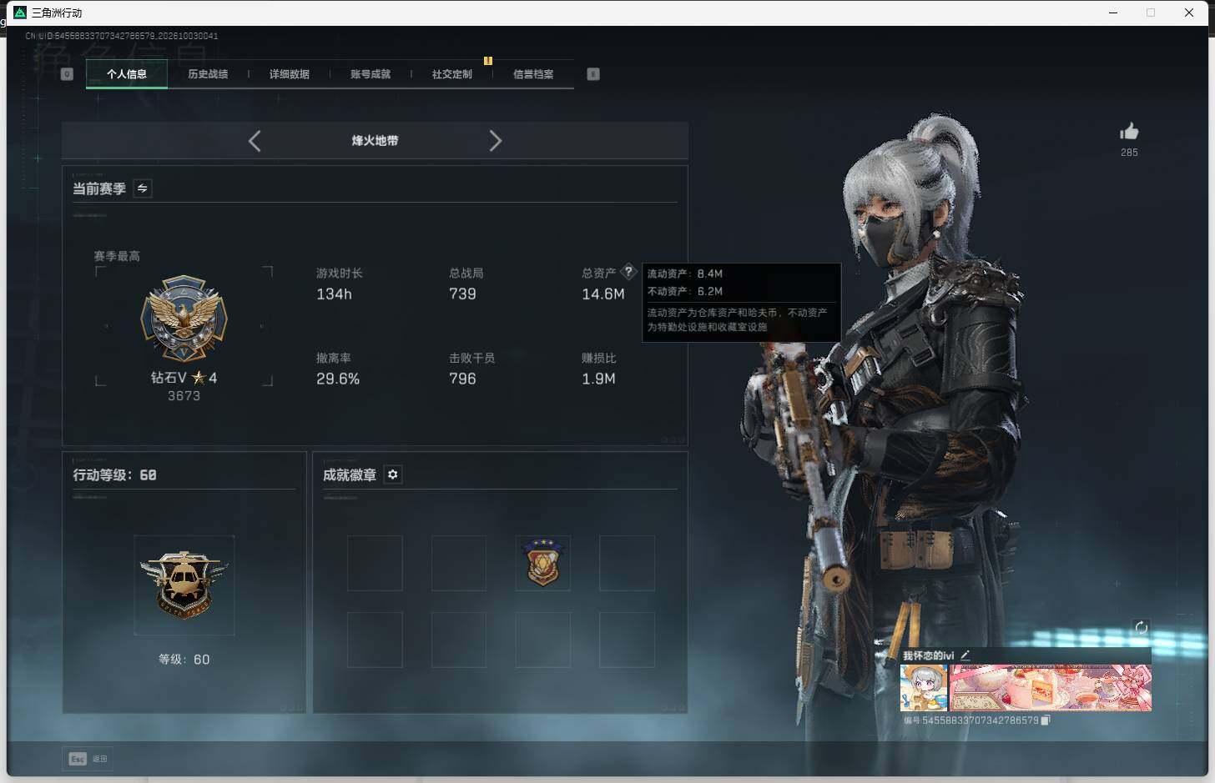Open the 信誉档案 tab
This screenshot has height=783, width=1215.
533,74
